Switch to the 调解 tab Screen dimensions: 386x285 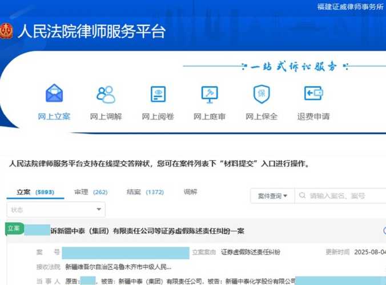190,192
